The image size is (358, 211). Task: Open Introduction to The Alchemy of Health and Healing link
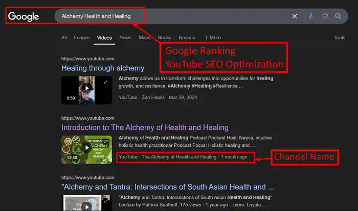[145, 127]
